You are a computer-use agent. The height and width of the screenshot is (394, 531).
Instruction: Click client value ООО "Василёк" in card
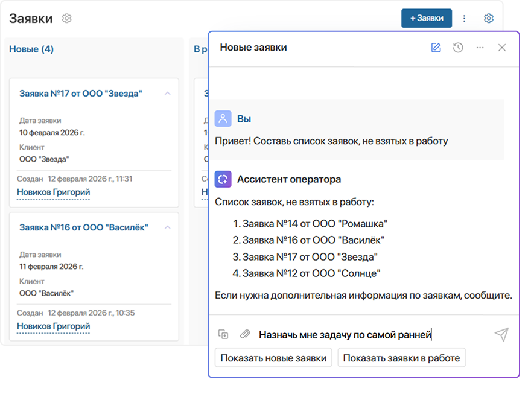(46, 293)
